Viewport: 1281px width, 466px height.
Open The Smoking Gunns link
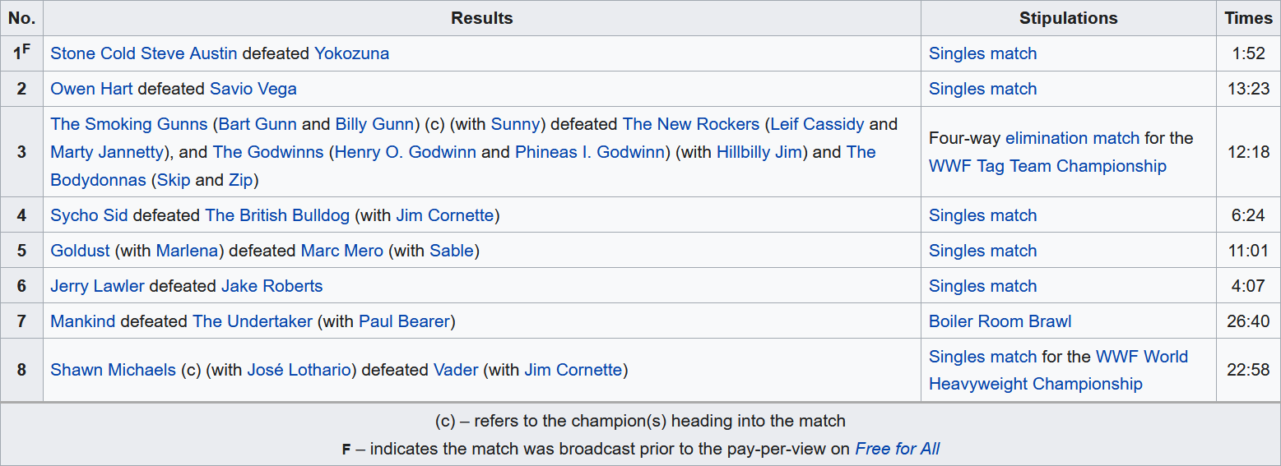[128, 124]
